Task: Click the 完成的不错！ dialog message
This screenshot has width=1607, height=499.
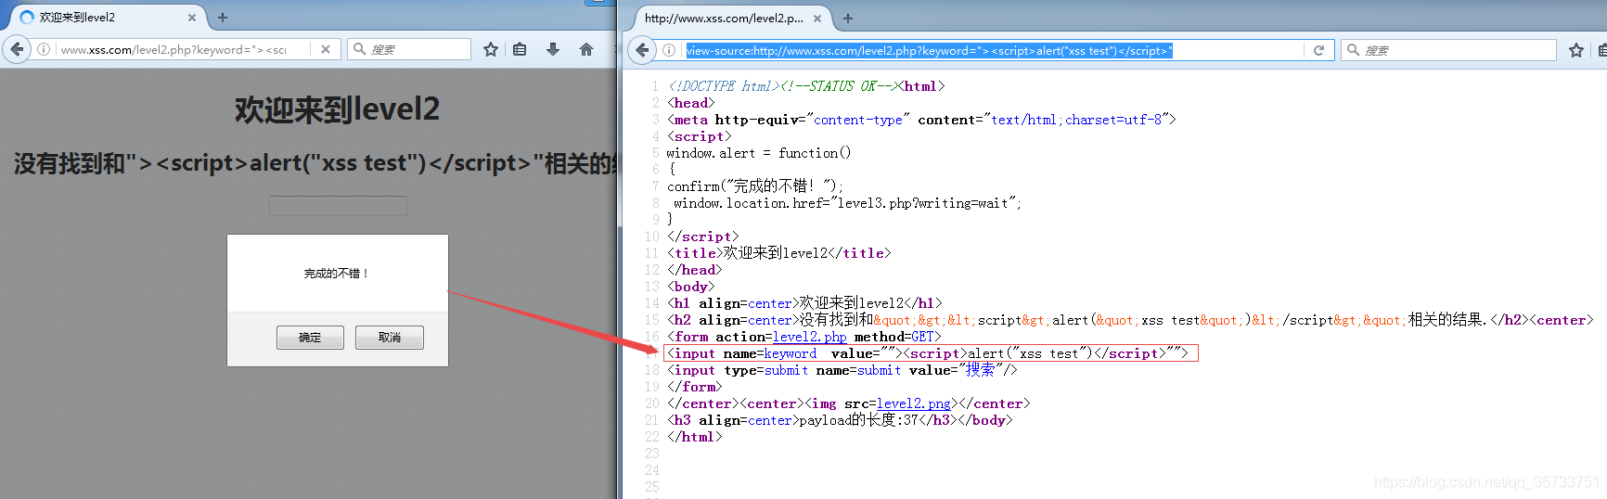Action: [337, 274]
